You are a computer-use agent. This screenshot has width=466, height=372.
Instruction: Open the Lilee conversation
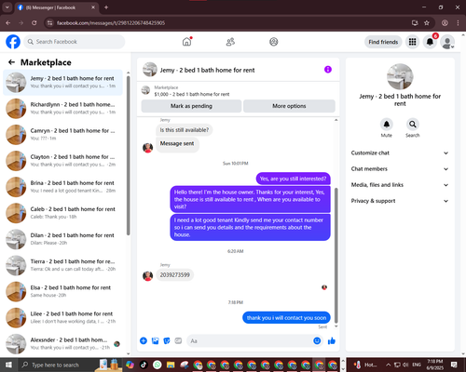point(62,317)
